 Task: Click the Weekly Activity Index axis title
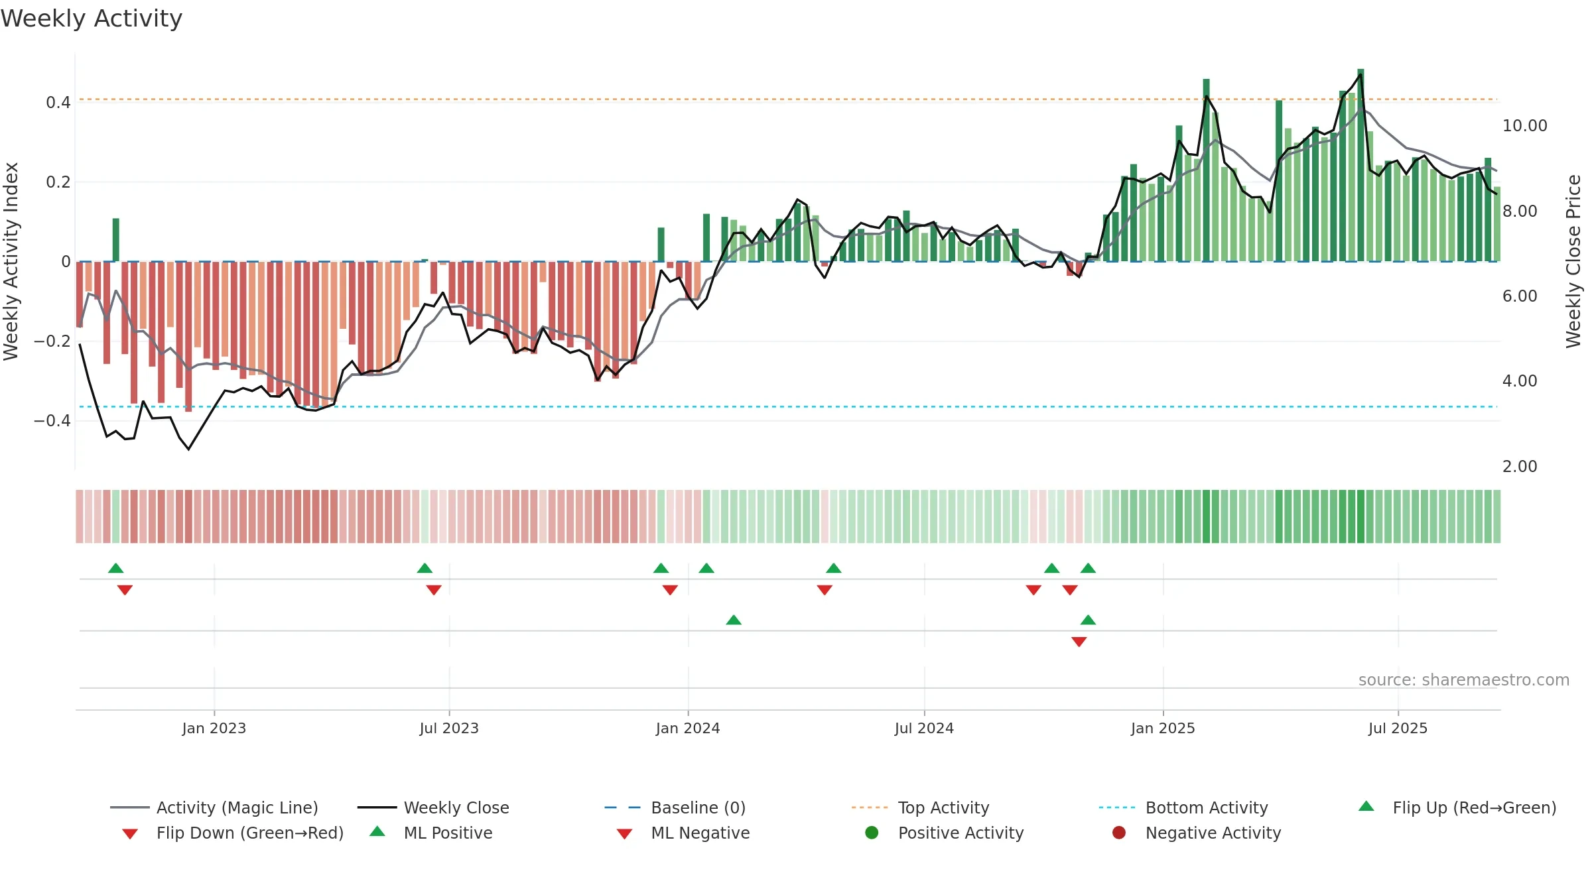tap(11, 261)
